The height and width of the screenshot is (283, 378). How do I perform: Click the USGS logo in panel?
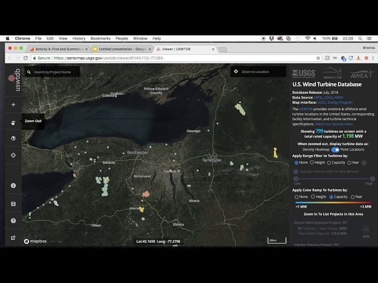(x=304, y=73)
